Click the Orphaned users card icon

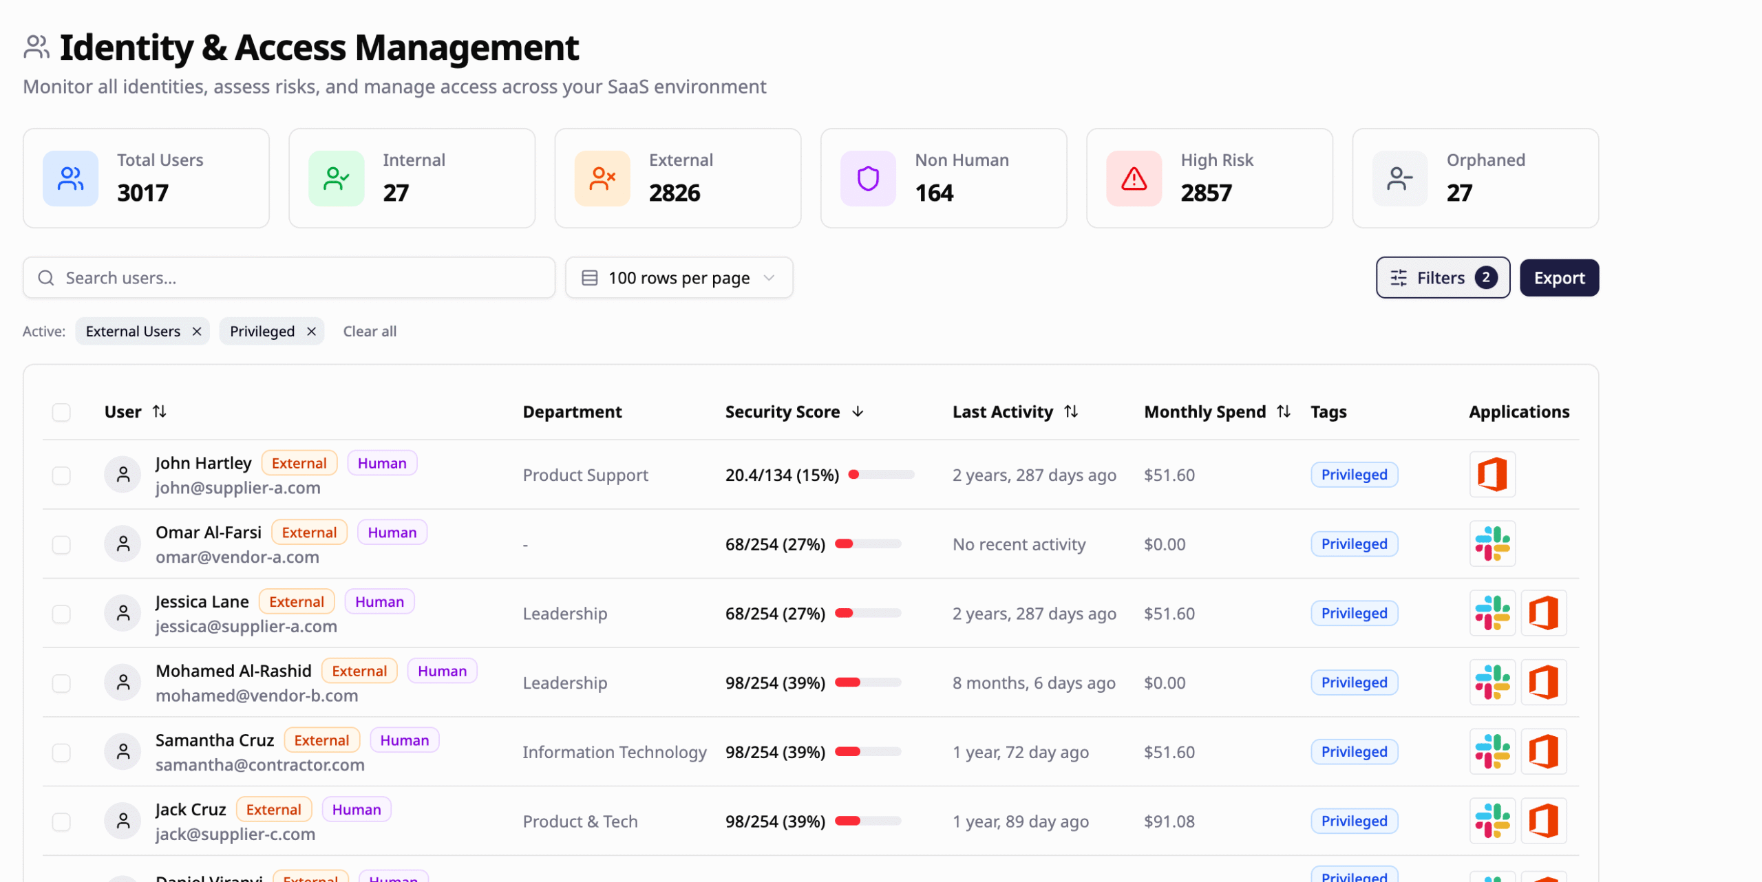(x=1400, y=179)
